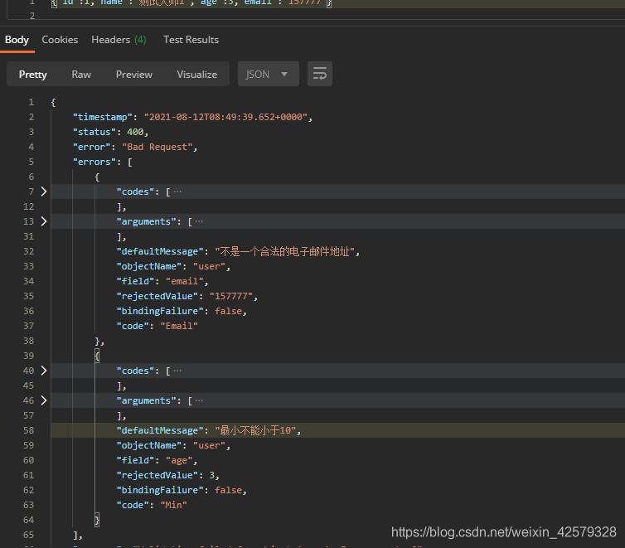The height and width of the screenshot is (548, 625).
Task: Switch to the Body tab
Action: tap(17, 40)
